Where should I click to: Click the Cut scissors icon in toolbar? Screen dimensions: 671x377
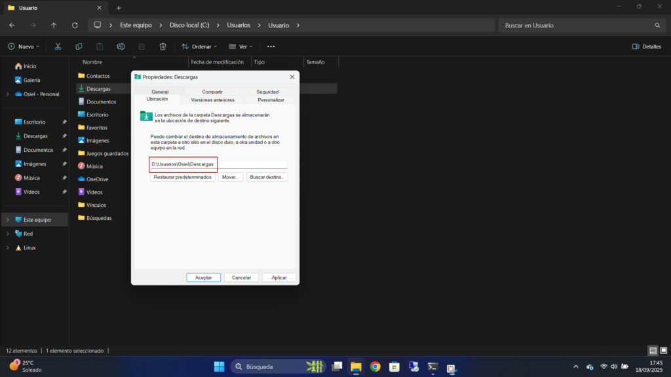[x=58, y=46]
